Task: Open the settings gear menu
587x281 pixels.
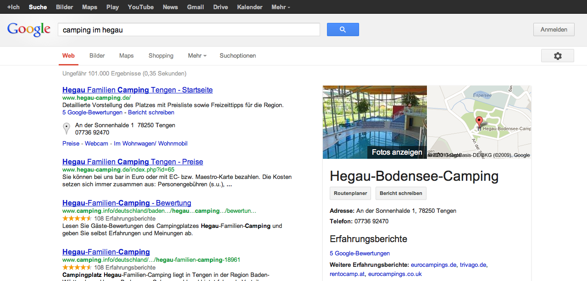Action: click(x=557, y=56)
